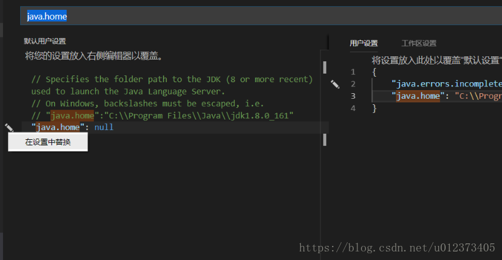
Task: Click line number 1 in the editor gutter
Action: tap(353, 72)
